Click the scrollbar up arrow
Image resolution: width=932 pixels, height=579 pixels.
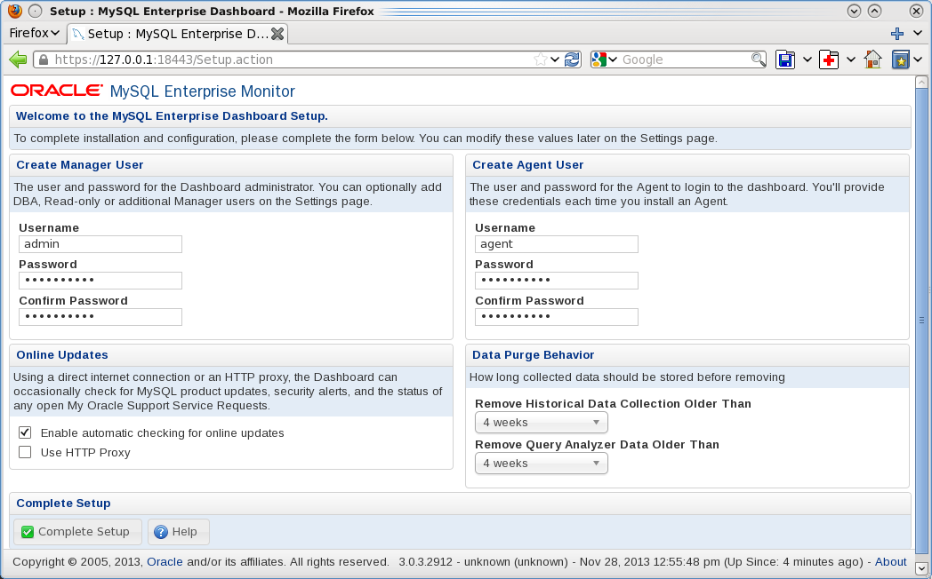921,82
